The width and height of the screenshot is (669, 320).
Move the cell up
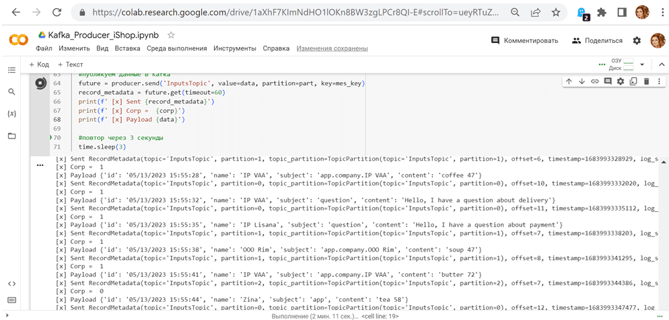[x=569, y=81]
